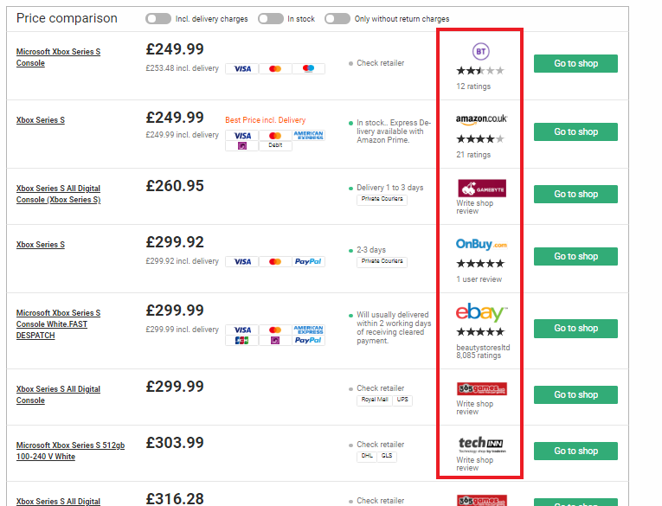The height and width of the screenshot is (506, 662).
Task: Click the OnBuy.com shop logo
Action: pyautogui.click(x=481, y=245)
